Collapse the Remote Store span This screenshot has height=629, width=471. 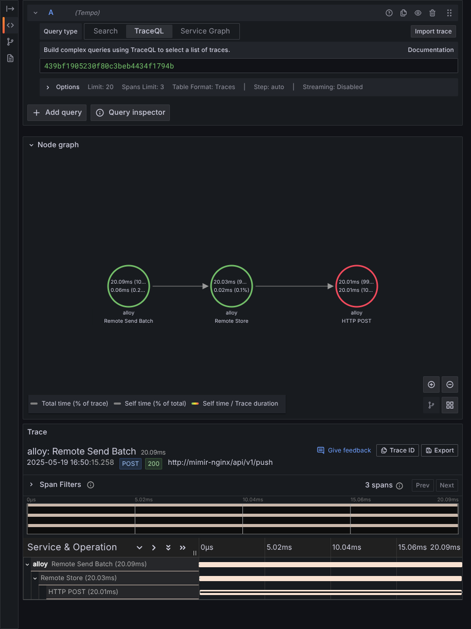(36, 579)
